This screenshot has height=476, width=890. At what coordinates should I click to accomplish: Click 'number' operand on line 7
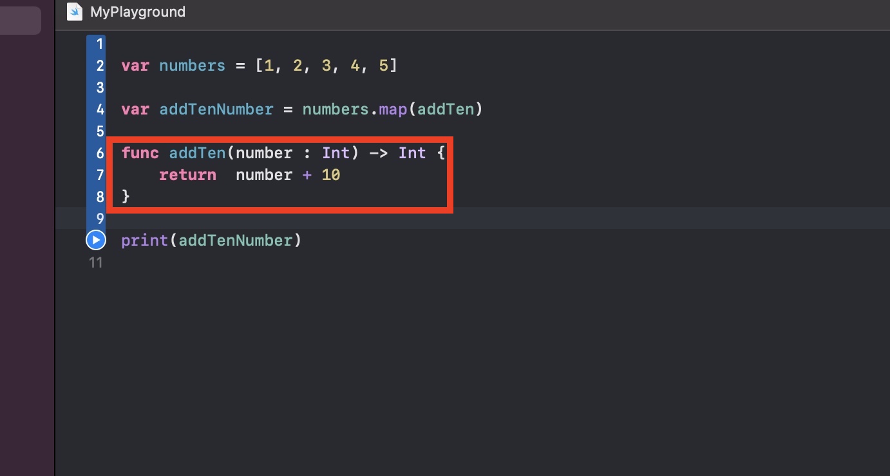point(264,175)
